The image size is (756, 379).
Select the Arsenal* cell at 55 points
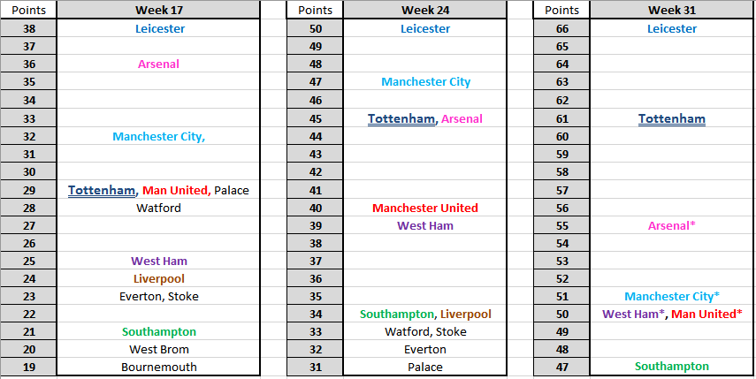pos(671,225)
